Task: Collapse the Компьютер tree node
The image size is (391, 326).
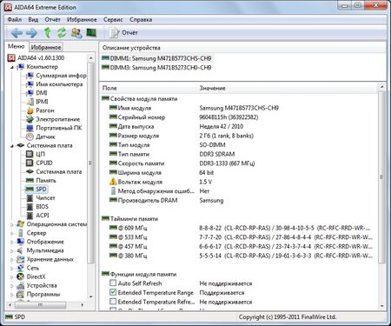Action: click(12, 67)
